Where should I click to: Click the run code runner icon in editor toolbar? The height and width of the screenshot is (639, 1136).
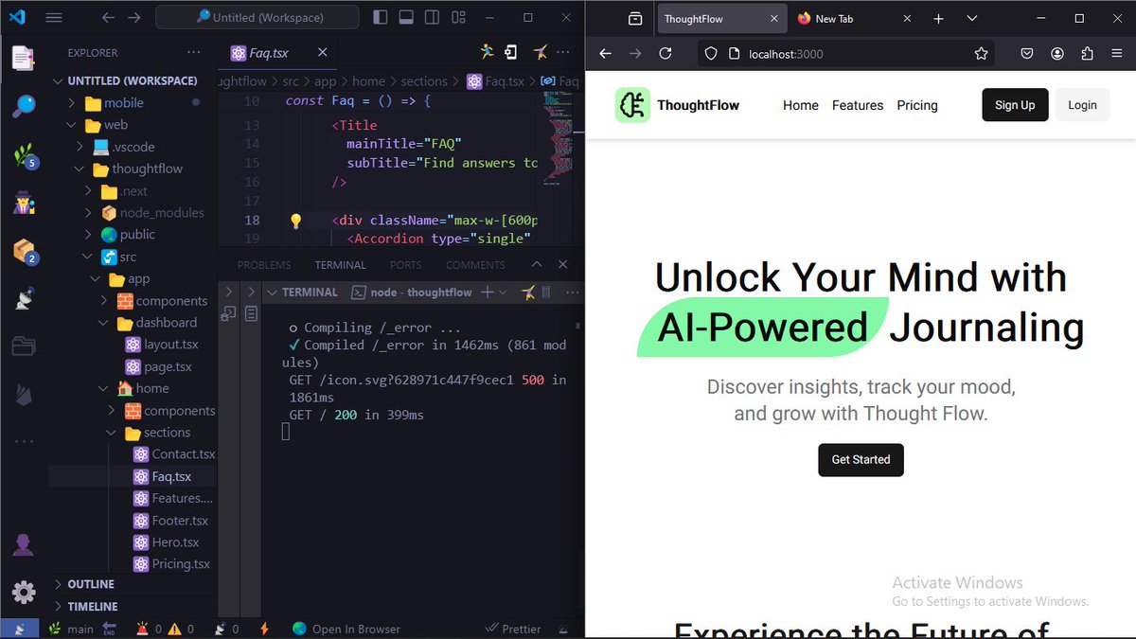[x=487, y=53]
